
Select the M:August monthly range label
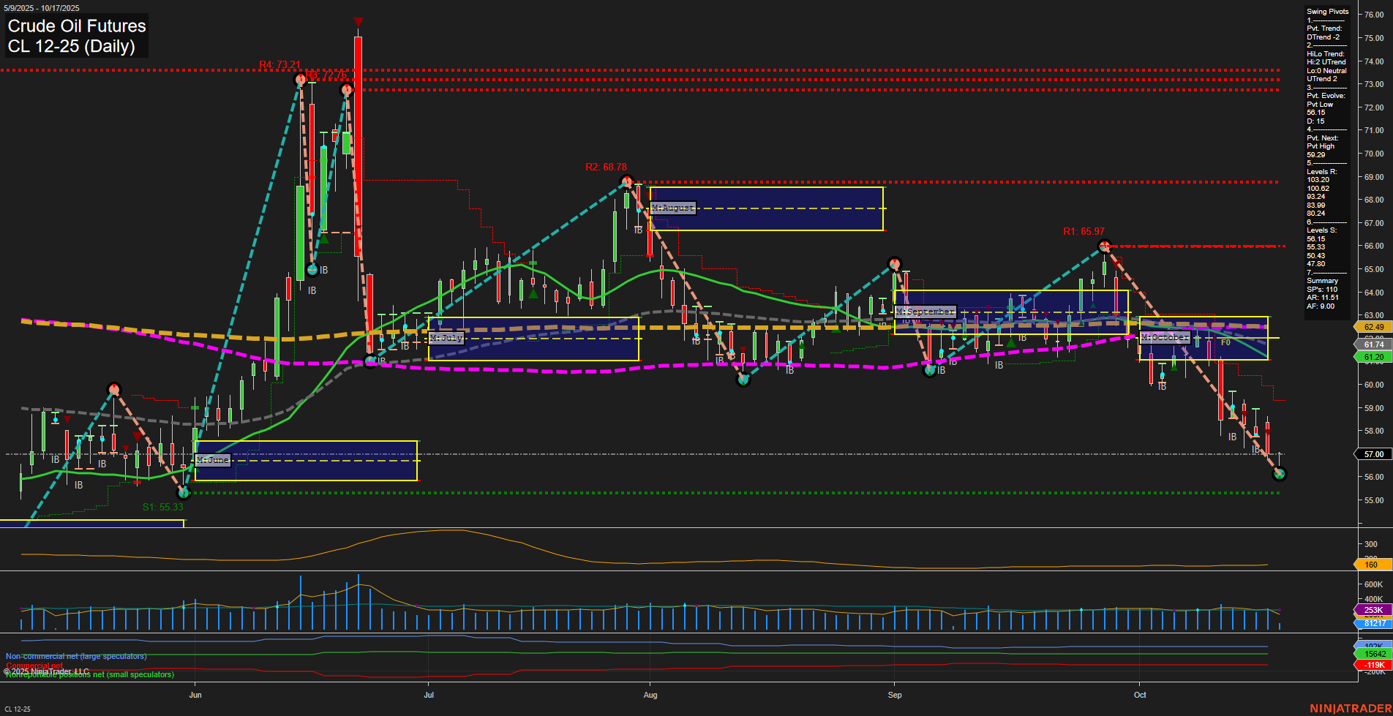point(672,208)
